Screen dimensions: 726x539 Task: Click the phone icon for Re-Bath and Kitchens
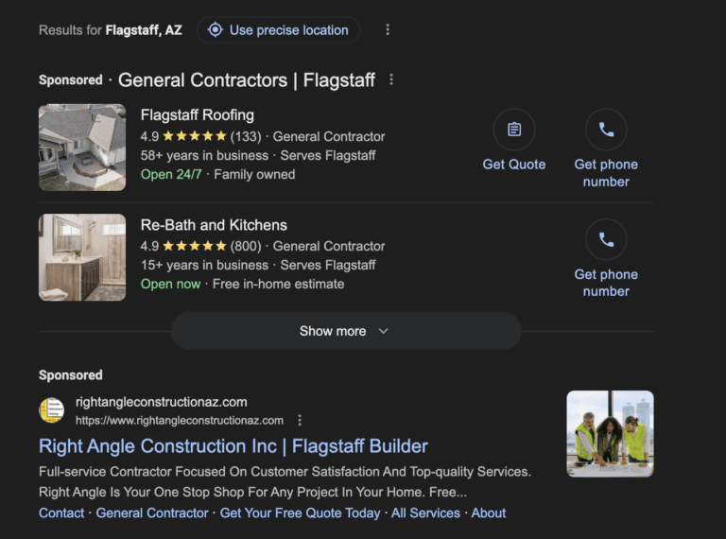(606, 240)
